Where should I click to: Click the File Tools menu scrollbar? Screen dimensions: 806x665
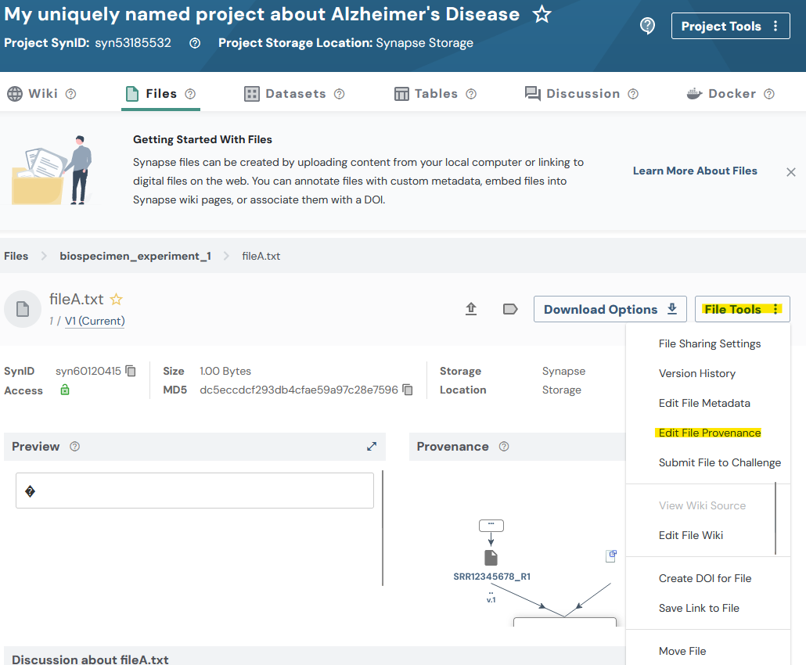point(775,518)
